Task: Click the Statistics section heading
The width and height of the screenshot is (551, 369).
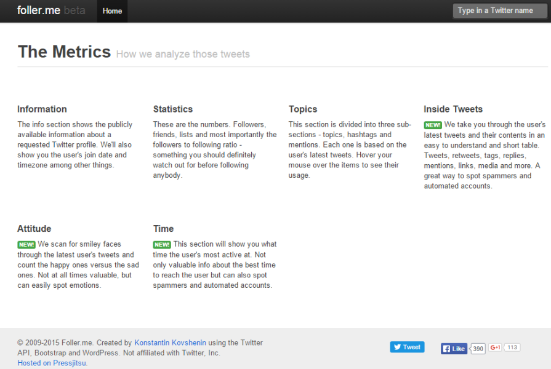Action: pyautogui.click(x=173, y=109)
